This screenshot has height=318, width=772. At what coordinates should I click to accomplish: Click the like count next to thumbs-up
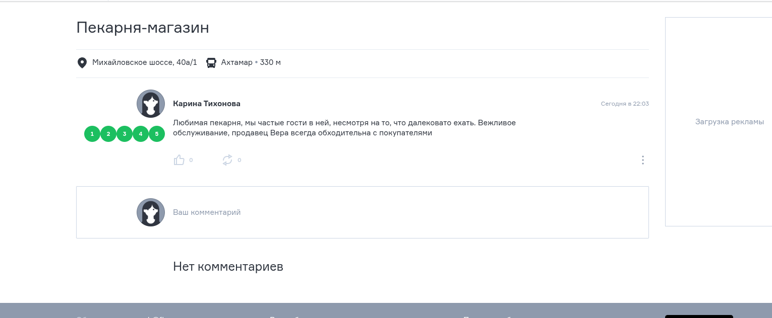click(191, 161)
